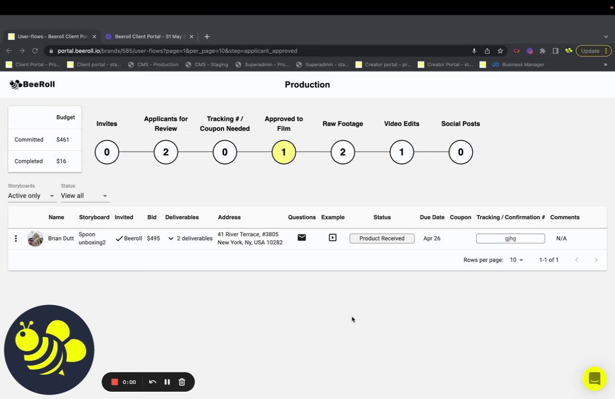
Task: Open the Storyboards Active only dropdown
Action: [32, 196]
